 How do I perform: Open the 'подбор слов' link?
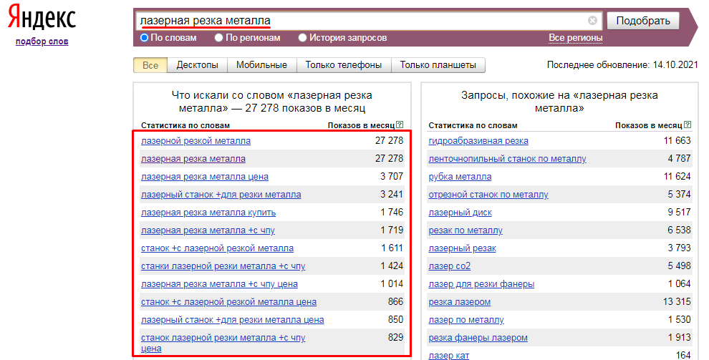coord(42,42)
